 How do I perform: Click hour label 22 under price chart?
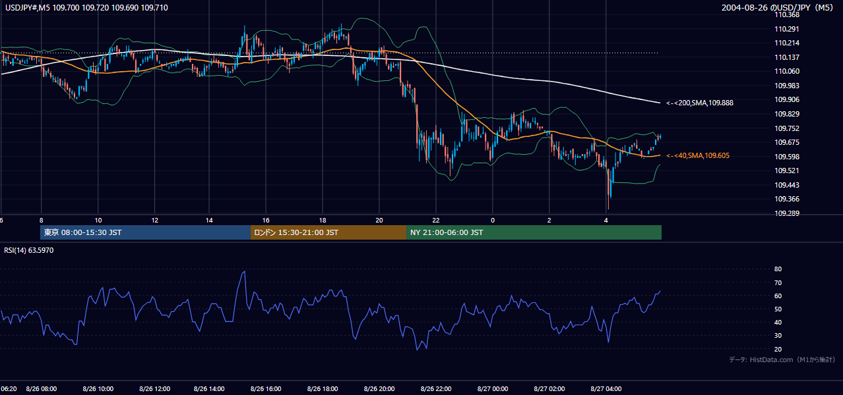[435, 220]
